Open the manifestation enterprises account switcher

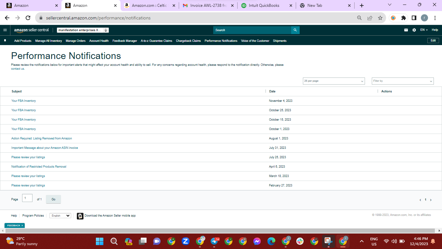(83, 30)
